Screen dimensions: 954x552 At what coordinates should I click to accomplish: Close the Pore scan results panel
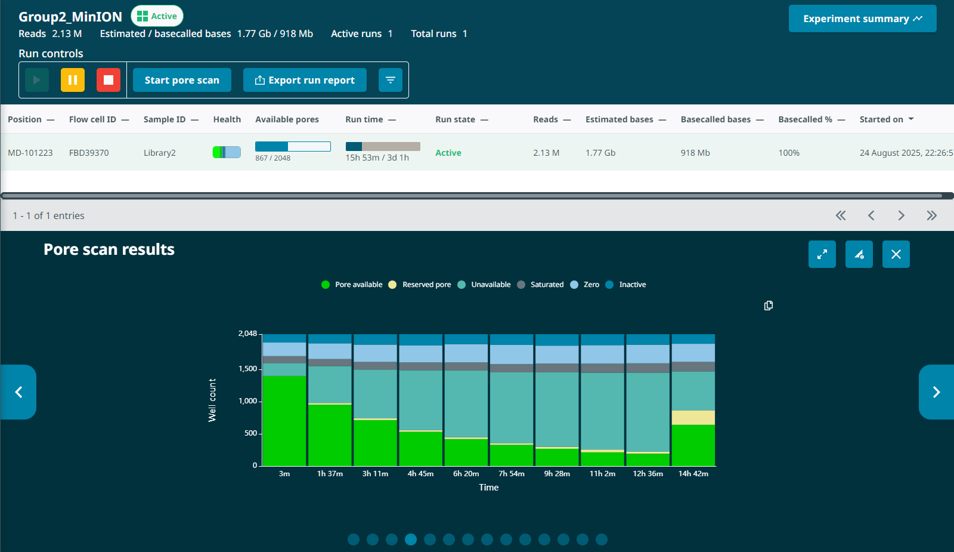click(896, 254)
